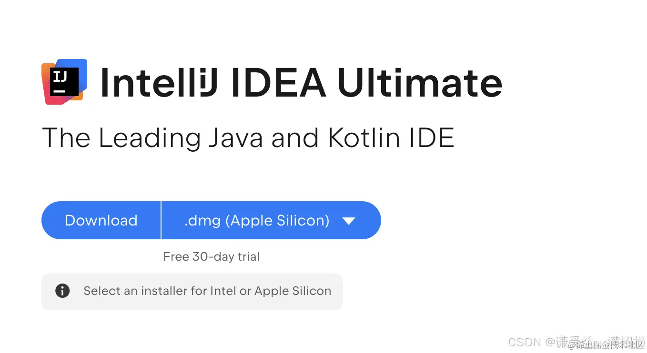
Task: Click the "Free 30-day trial" text
Action: tap(211, 256)
